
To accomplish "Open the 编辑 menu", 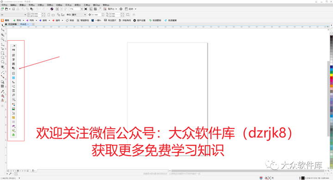I will (13, 5).
